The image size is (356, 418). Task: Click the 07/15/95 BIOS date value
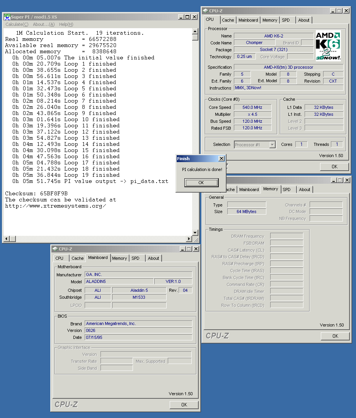click(x=138, y=337)
